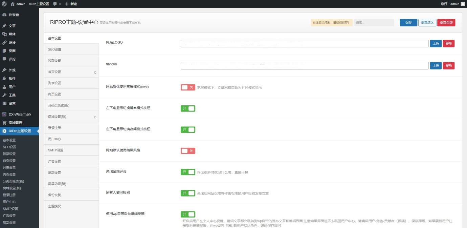Open 广告设置 in the dark sidebar submenu

[x=9, y=215]
